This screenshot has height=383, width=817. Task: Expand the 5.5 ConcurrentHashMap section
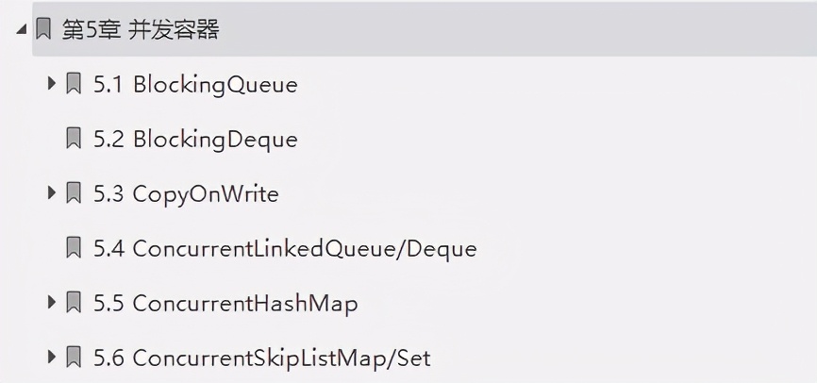(x=52, y=304)
